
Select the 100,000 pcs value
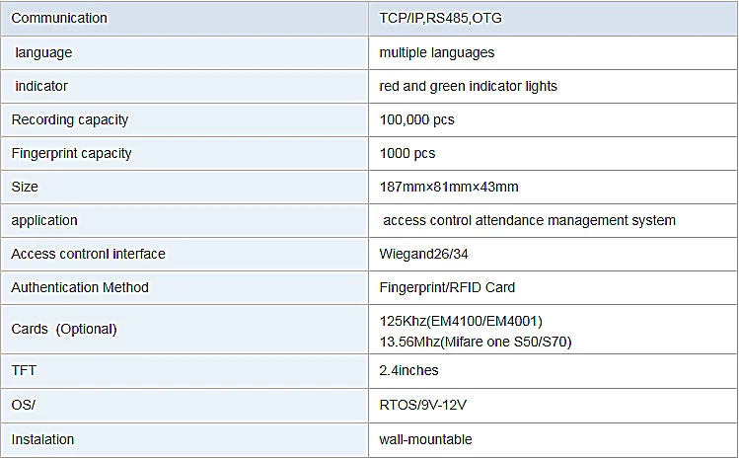(416, 119)
